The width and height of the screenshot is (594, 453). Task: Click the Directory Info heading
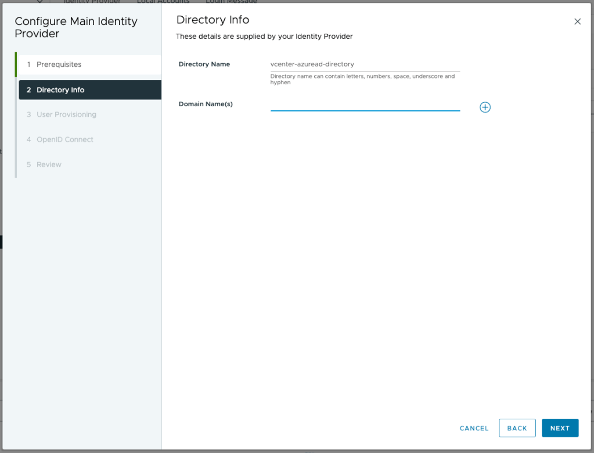[x=213, y=20]
